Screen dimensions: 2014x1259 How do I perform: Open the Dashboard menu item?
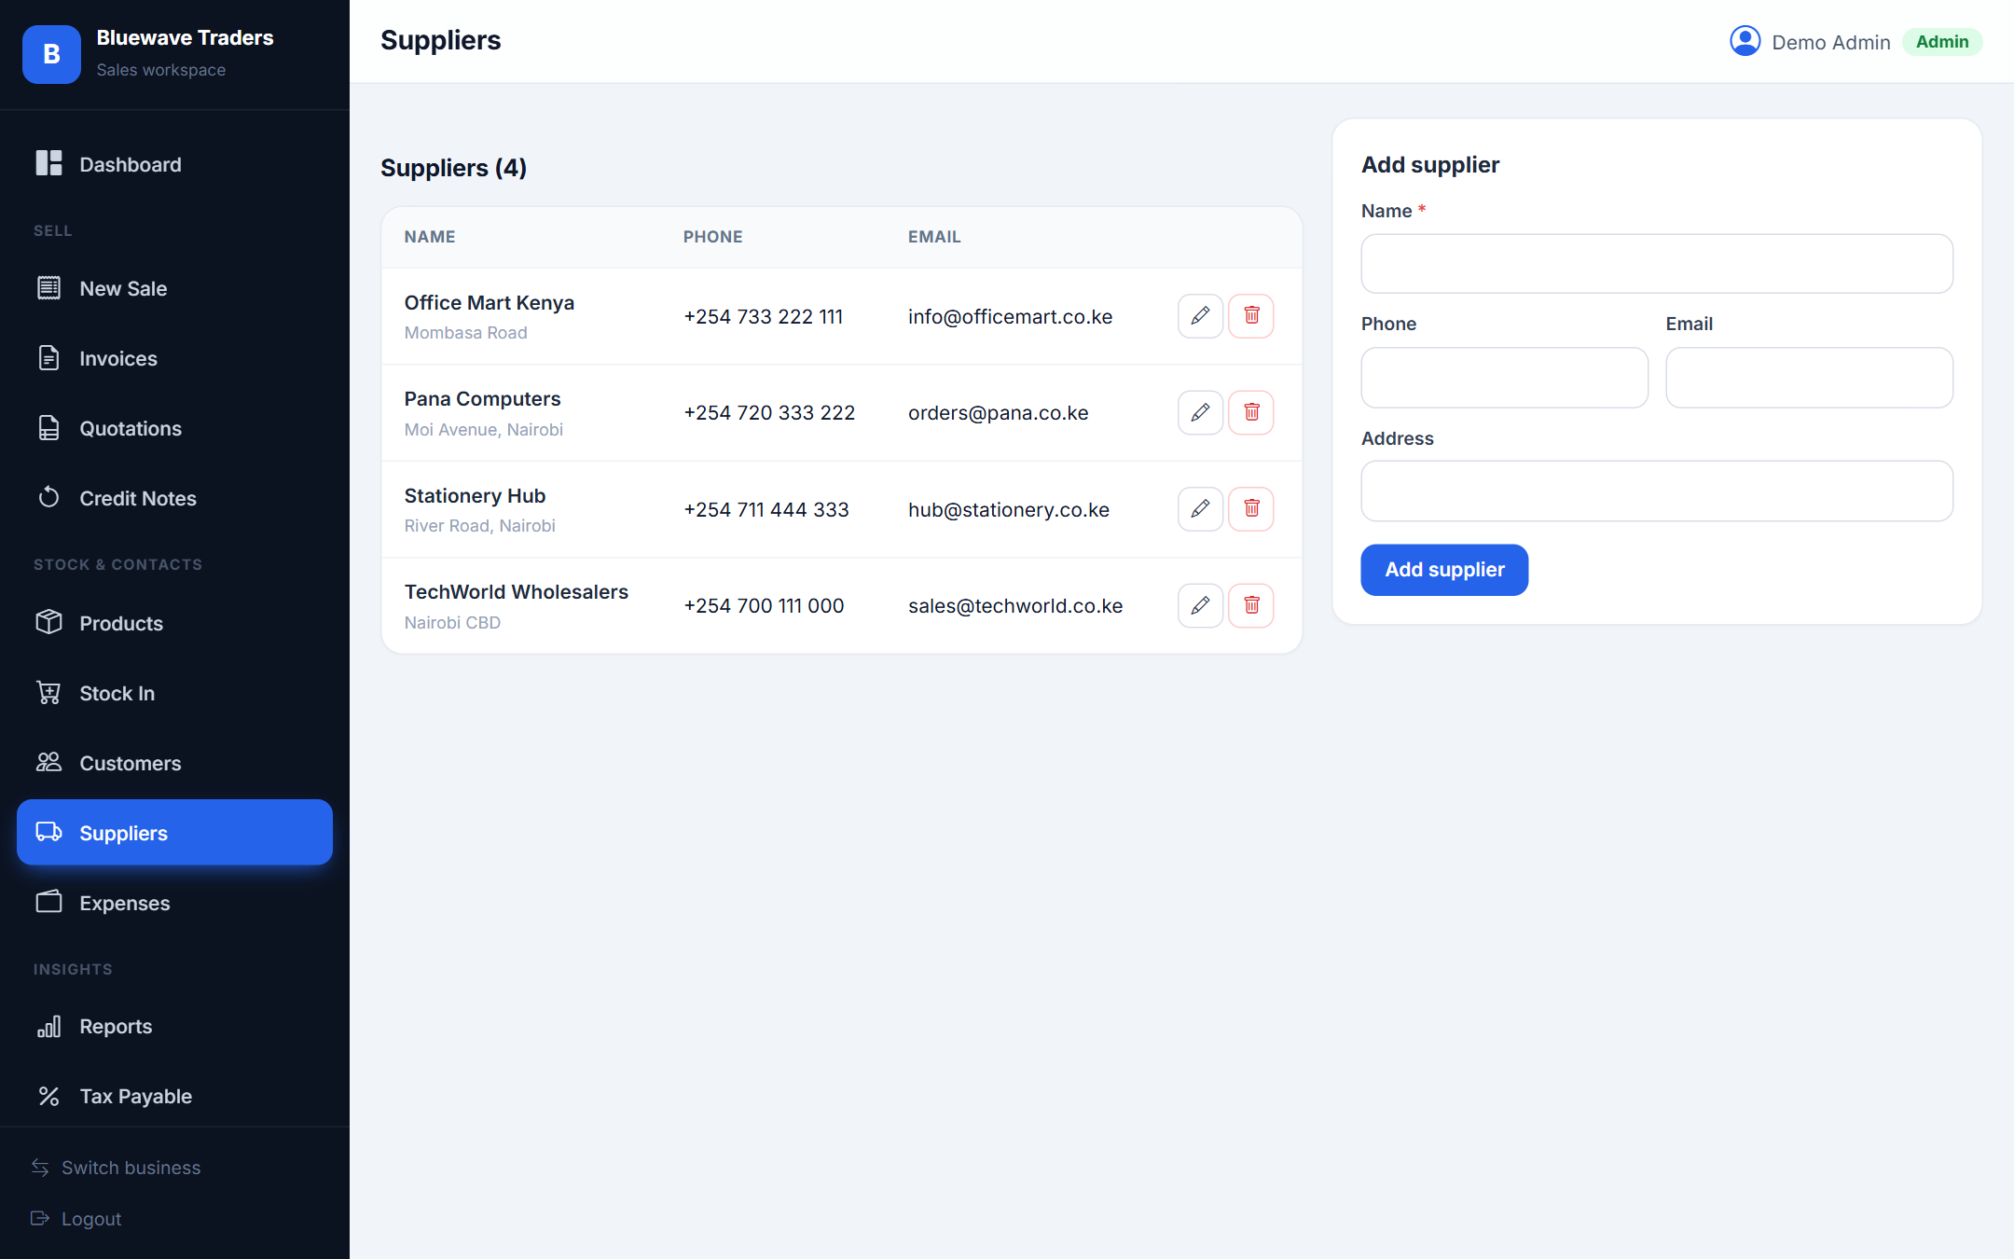tap(174, 164)
